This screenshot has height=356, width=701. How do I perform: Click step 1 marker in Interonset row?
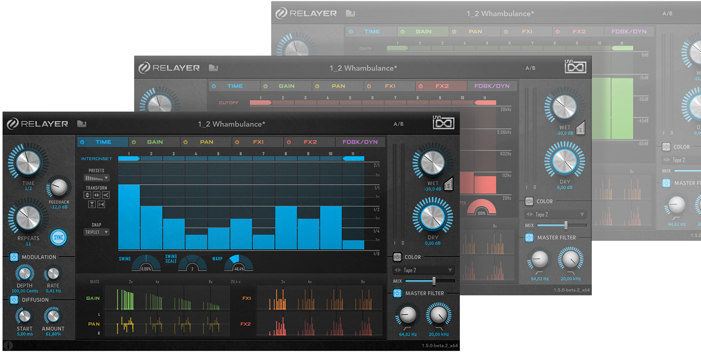tap(129, 158)
